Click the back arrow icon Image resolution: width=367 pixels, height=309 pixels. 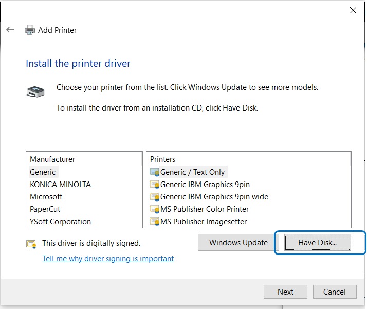coord(10,30)
